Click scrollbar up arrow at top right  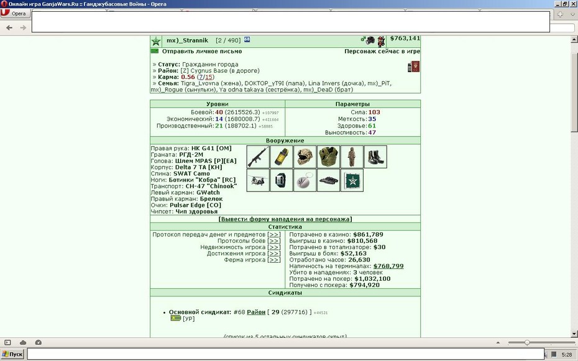(574, 39)
